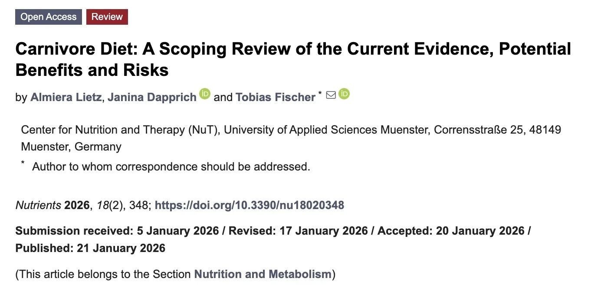Screen dimensions: 604x288
Task: Click the Center for Nutrition and Therapy affiliation
Action: pyautogui.click(x=291, y=138)
